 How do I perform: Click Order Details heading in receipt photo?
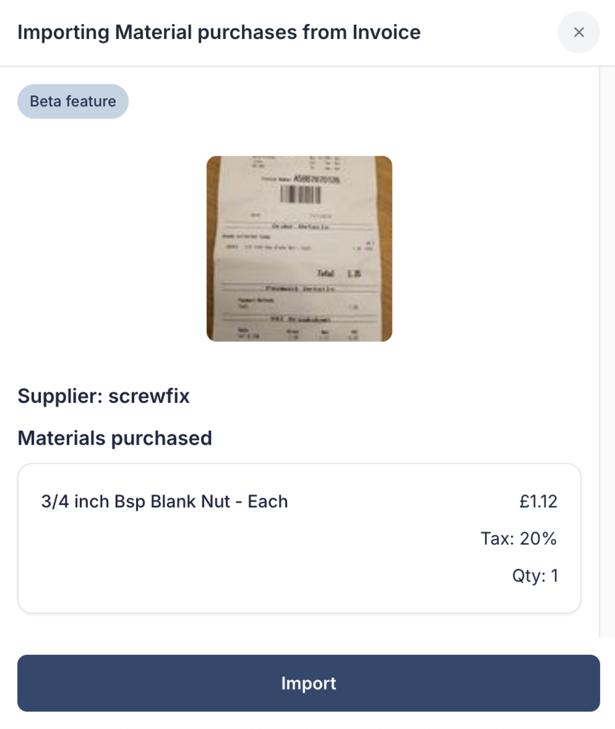pos(299,225)
